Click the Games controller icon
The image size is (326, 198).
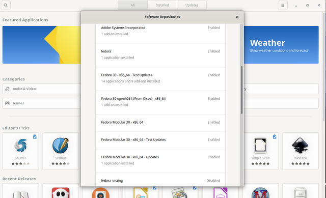point(7,103)
